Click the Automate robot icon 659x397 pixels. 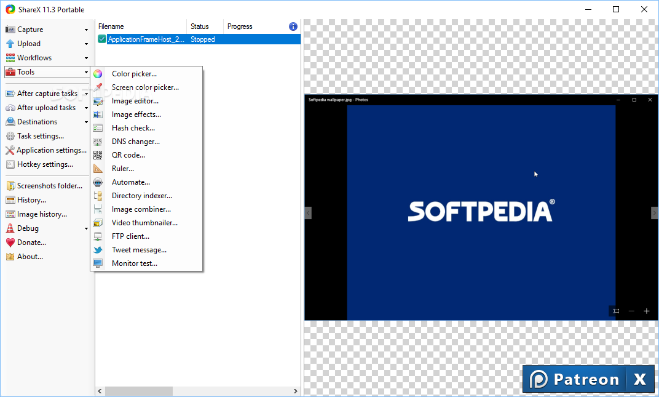98,182
